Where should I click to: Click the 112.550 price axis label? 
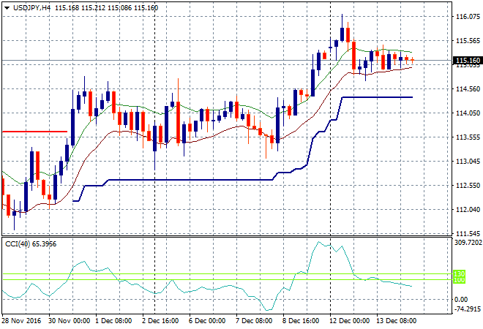coord(468,185)
